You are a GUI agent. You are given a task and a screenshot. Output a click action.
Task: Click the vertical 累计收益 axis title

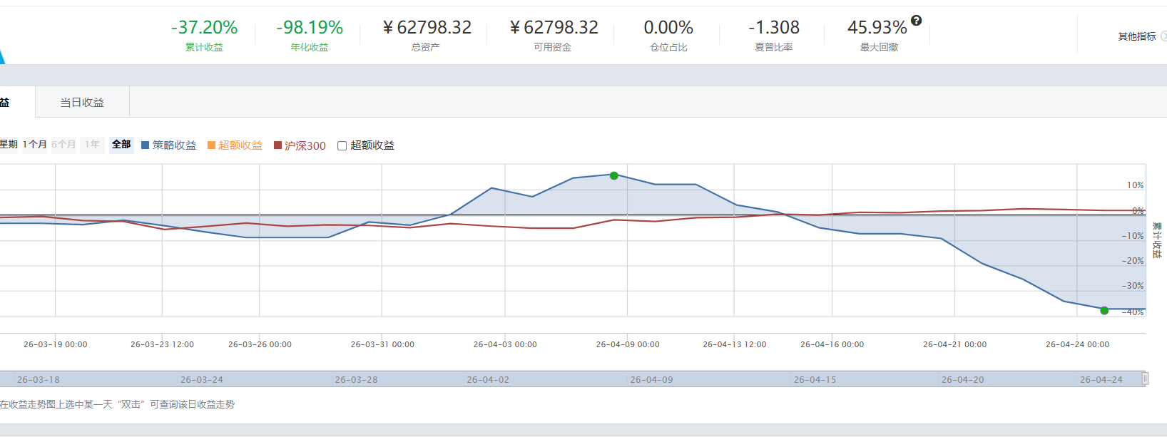point(1157,240)
